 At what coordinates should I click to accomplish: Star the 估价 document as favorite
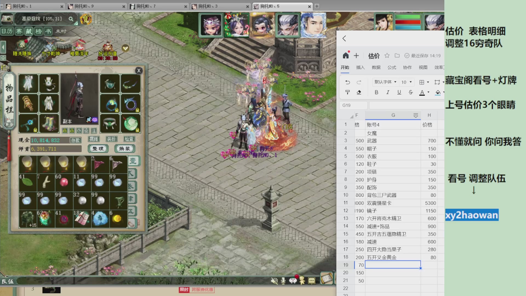pyautogui.click(x=387, y=56)
